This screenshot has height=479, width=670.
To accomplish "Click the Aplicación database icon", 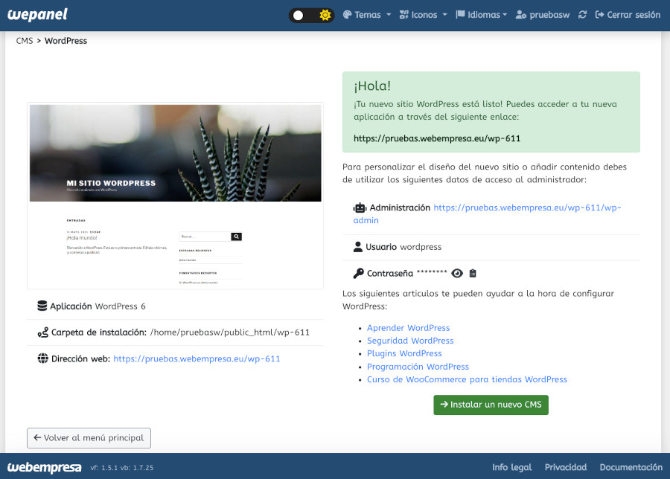I will click(42, 306).
